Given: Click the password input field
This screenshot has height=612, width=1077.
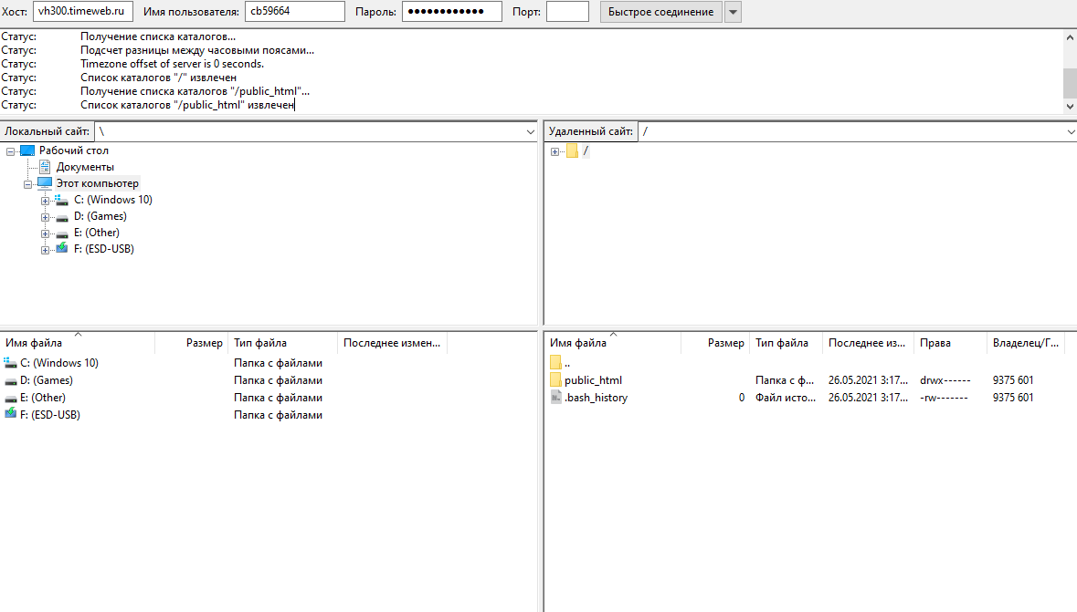Looking at the screenshot, I should point(451,12).
